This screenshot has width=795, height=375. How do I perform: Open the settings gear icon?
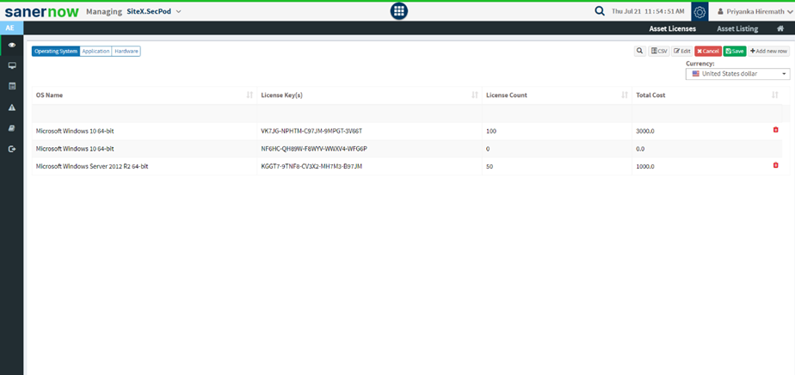click(x=699, y=12)
